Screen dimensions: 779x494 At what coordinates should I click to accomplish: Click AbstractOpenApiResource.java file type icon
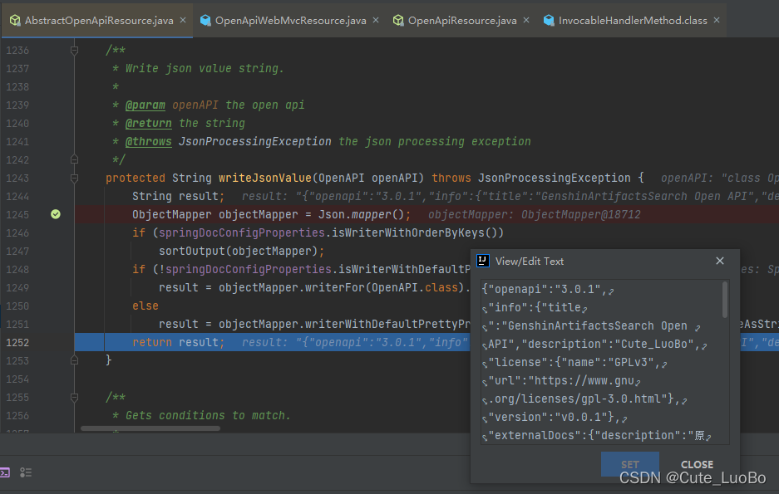(x=16, y=20)
